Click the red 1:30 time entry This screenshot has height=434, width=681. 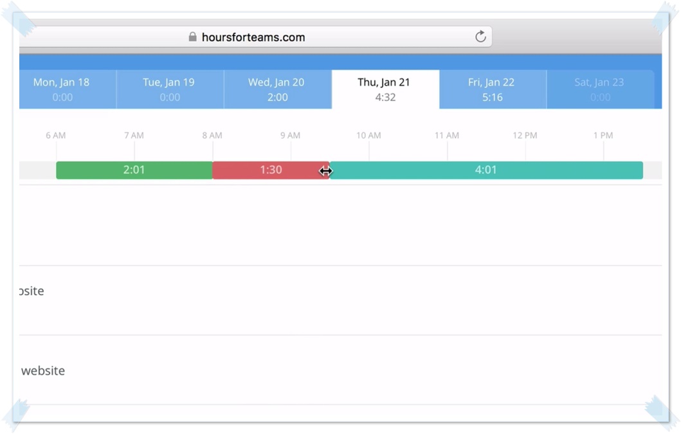[270, 170]
